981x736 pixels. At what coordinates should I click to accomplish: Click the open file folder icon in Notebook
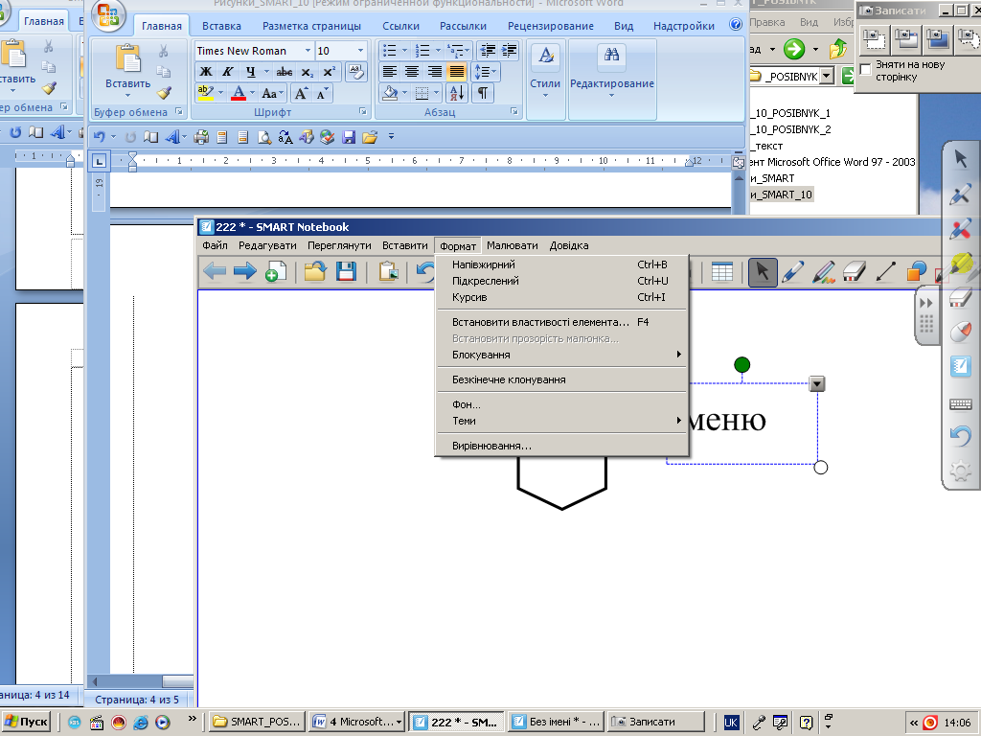click(315, 271)
